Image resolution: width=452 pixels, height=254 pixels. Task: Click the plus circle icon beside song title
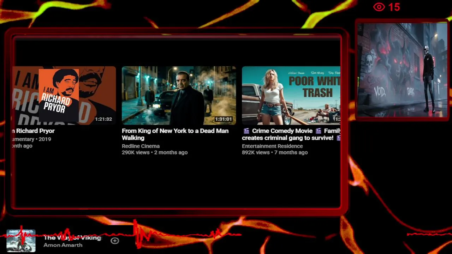115,241
